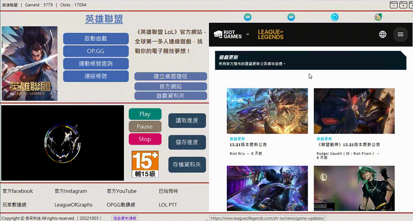Open the hamburger menu on the League site
413x221 pixels.
click(x=400, y=35)
